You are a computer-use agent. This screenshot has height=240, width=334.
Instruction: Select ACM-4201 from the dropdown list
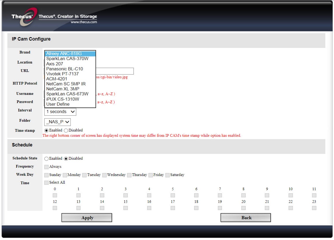(70, 79)
